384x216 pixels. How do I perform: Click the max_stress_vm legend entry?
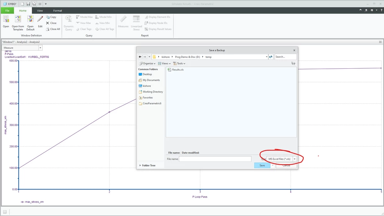pos(32,202)
